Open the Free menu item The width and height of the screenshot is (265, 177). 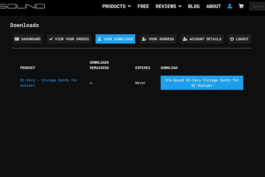point(143,6)
